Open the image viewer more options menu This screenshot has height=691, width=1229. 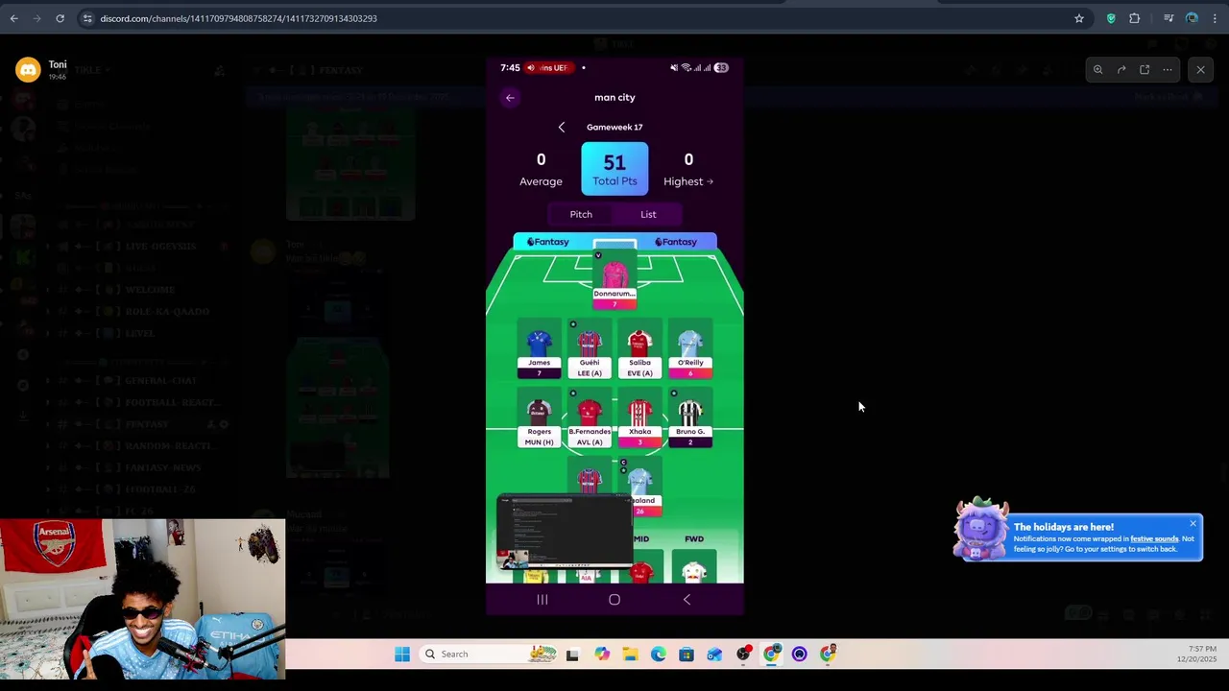(x=1168, y=69)
